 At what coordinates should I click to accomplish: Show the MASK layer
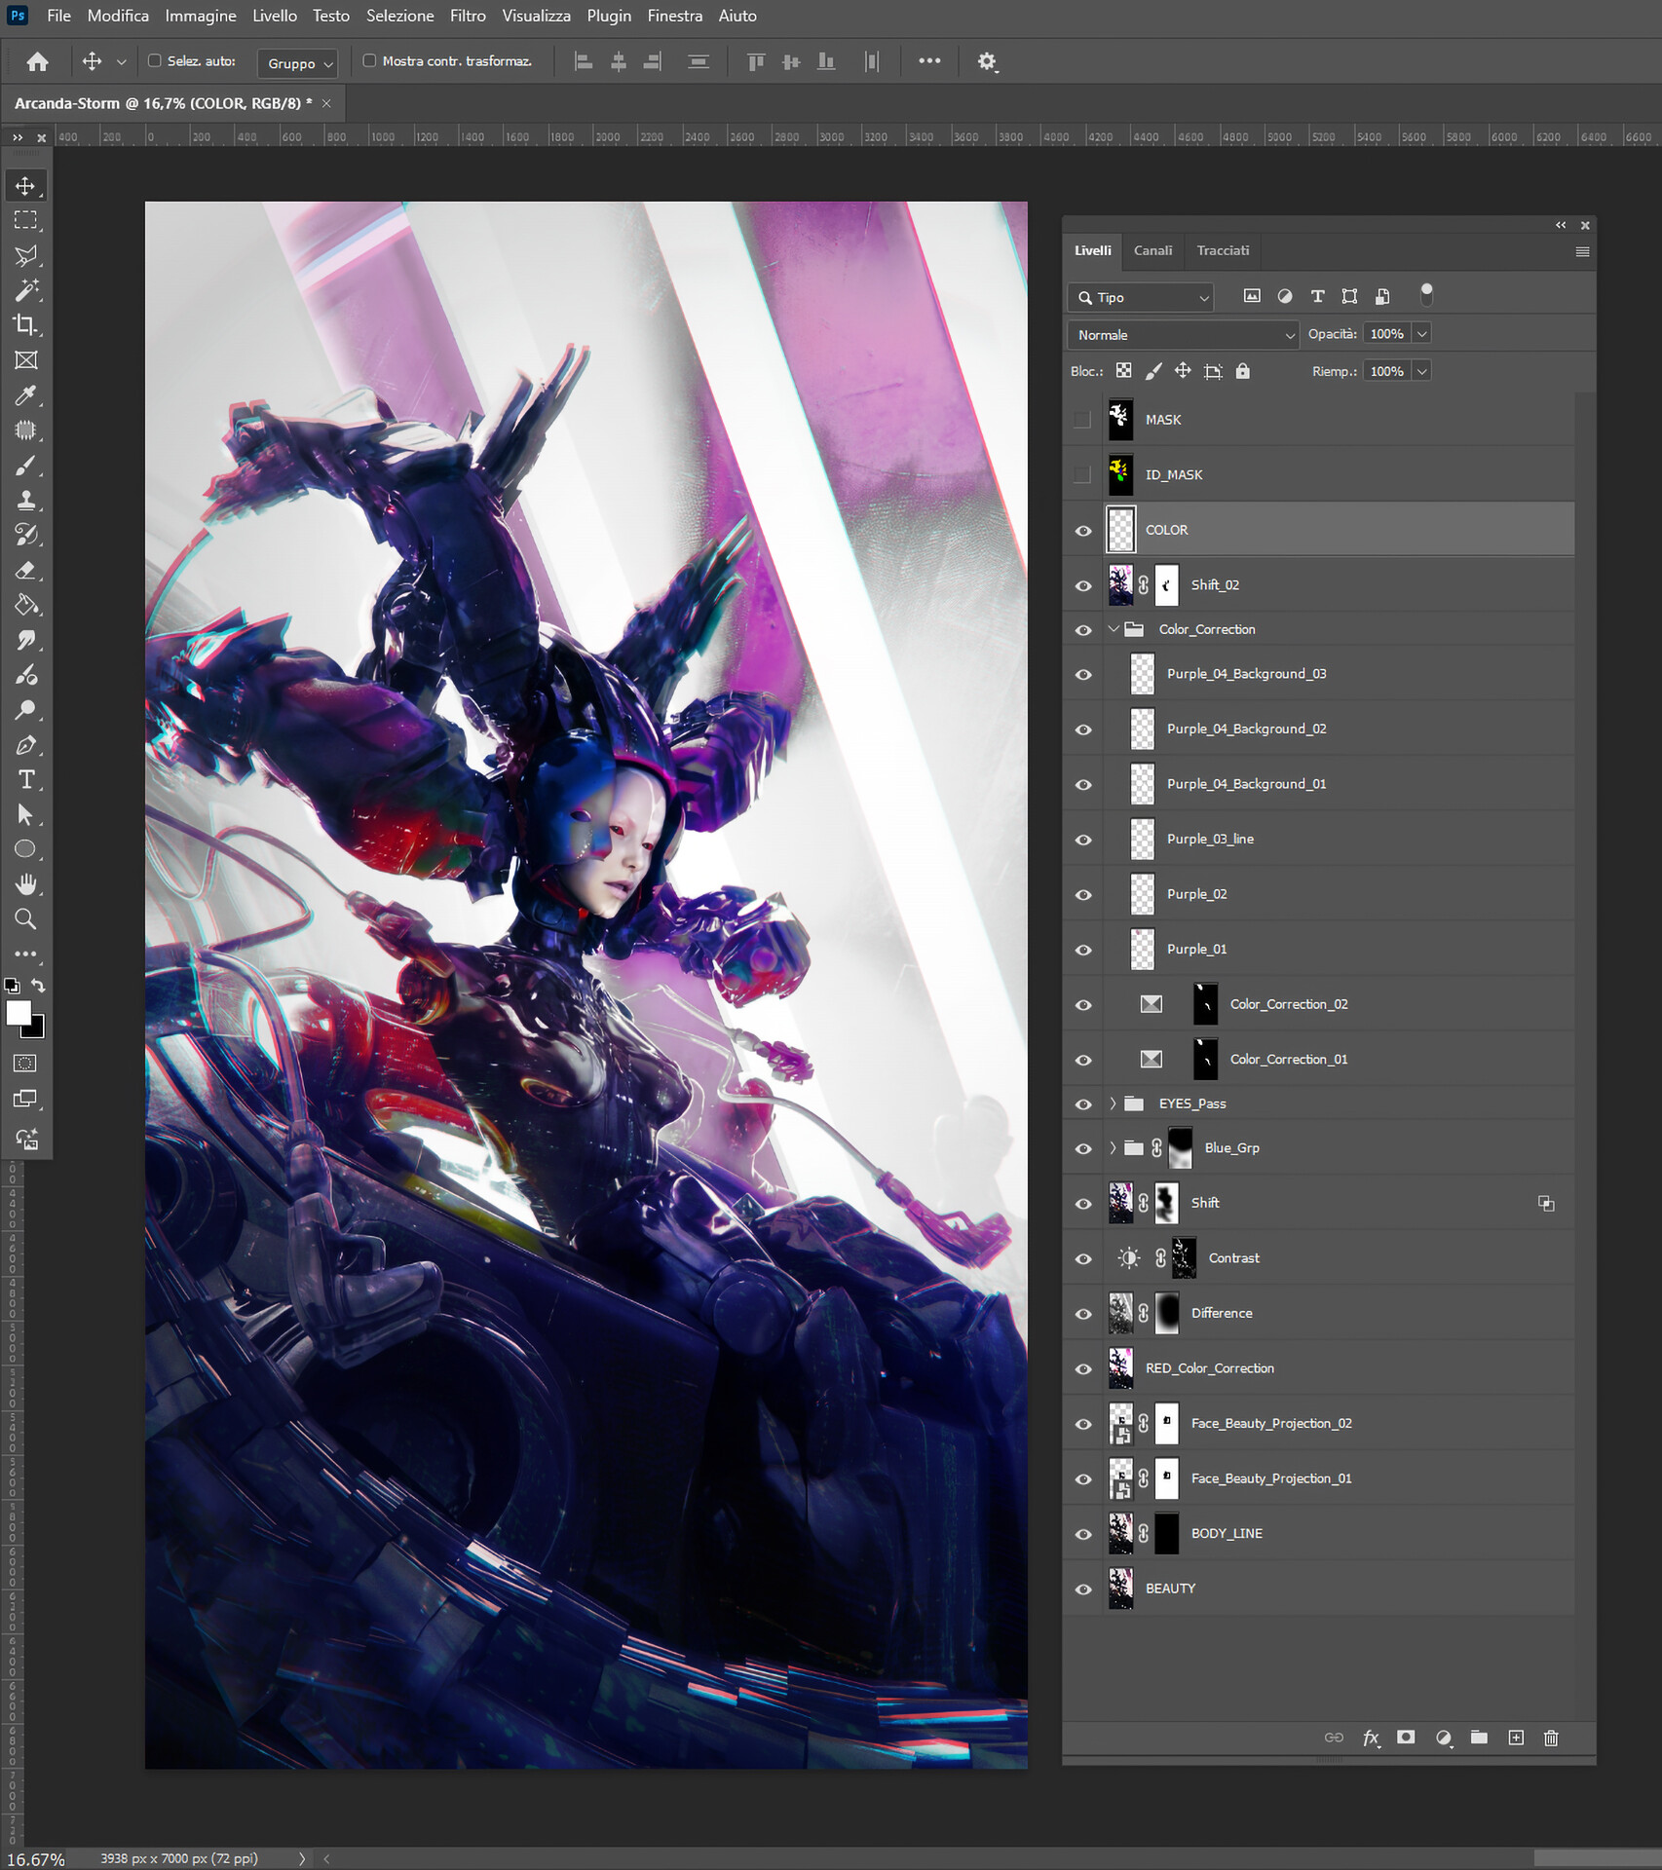click(1082, 420)
